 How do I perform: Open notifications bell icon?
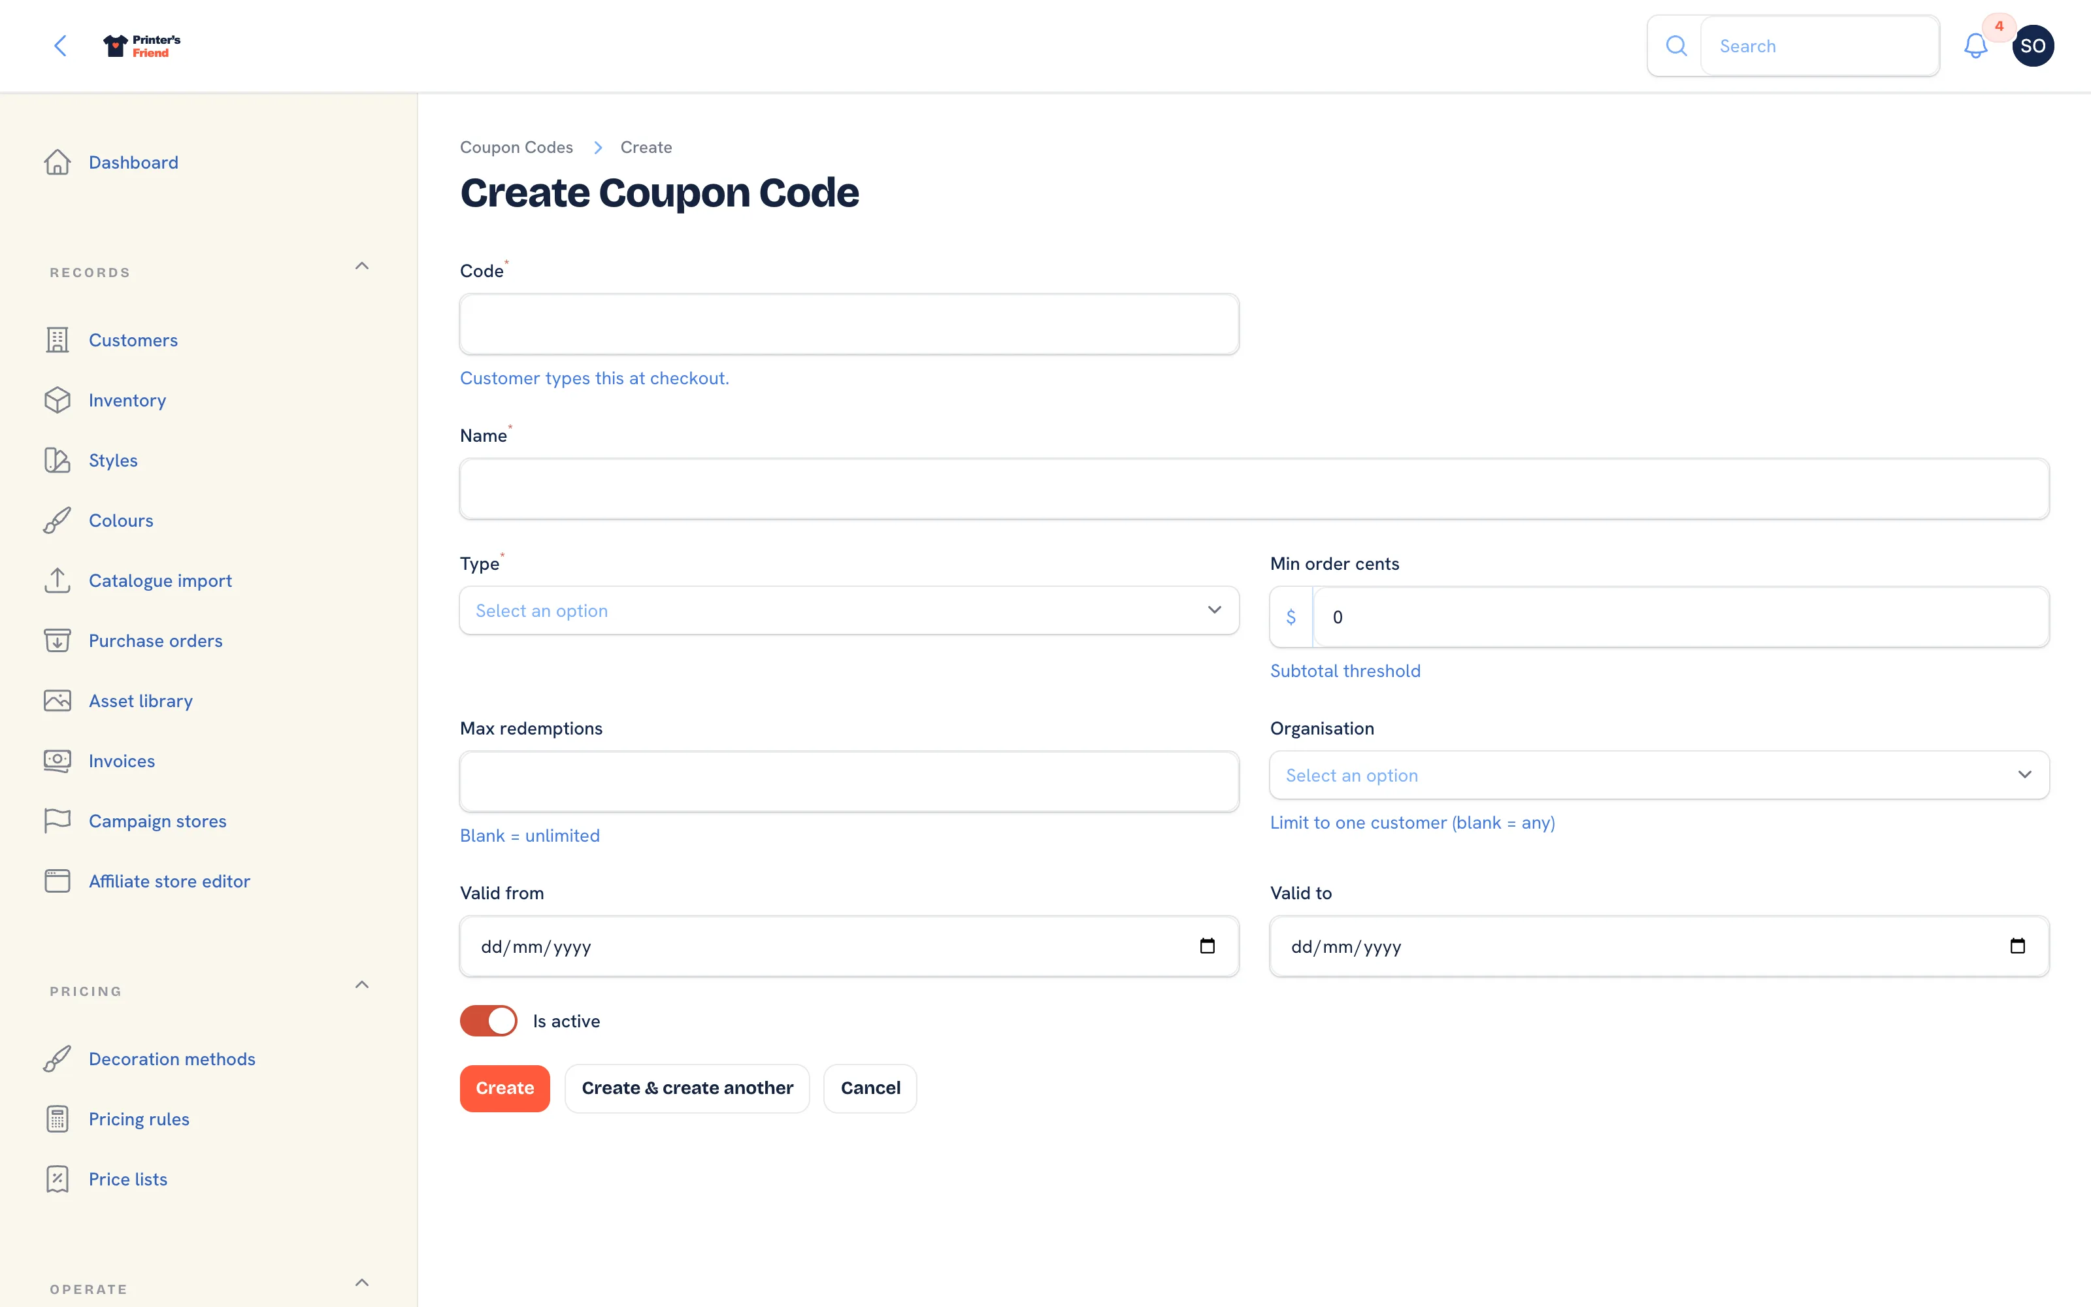point(1975,46)
